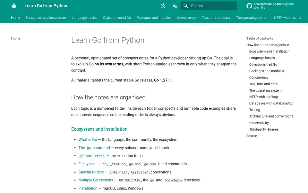Select Databases with database/sql in contents
The image size is (308, 193).
(x=271, y=103)
